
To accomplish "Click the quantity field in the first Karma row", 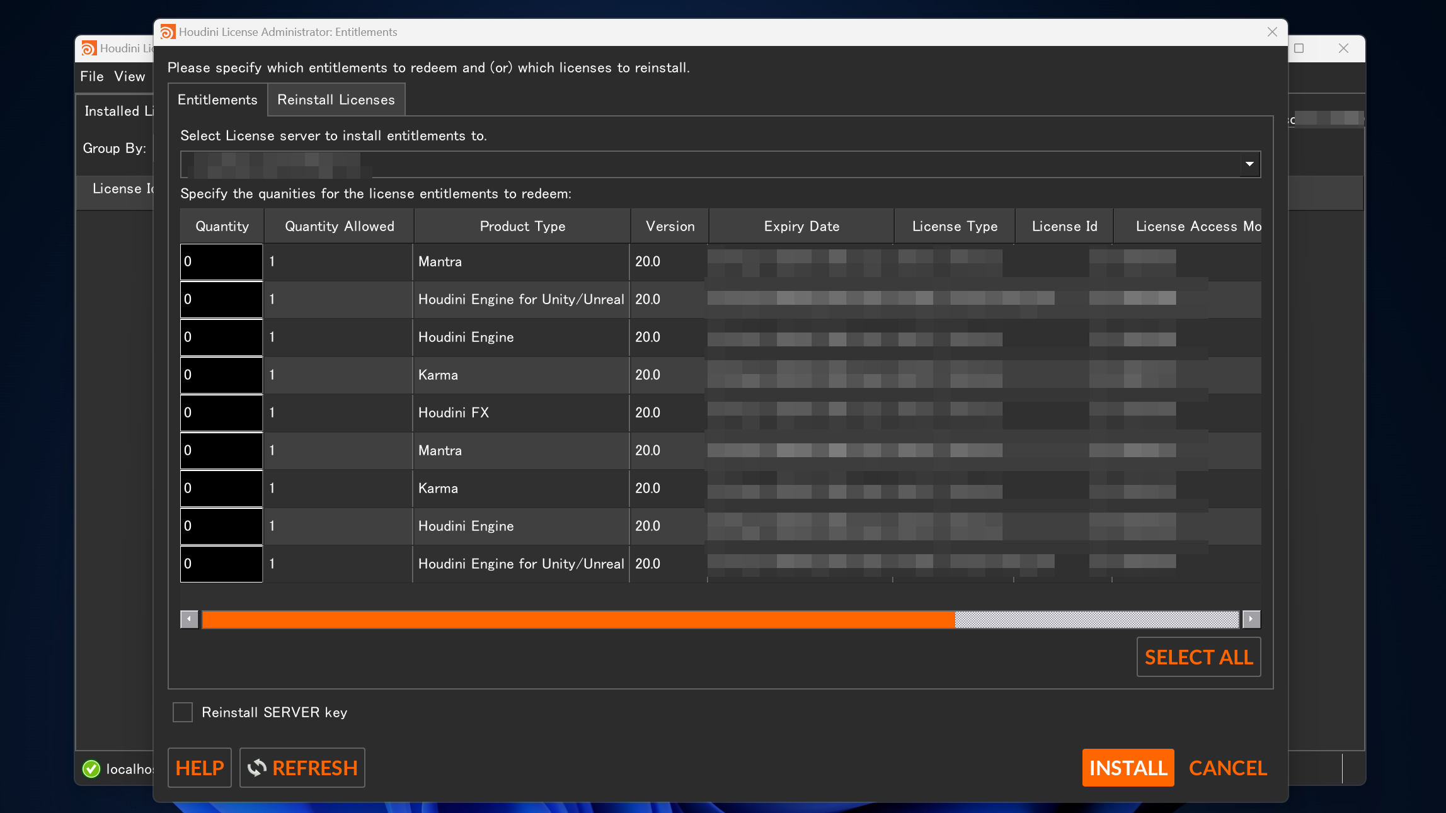I will pos(221,375).
